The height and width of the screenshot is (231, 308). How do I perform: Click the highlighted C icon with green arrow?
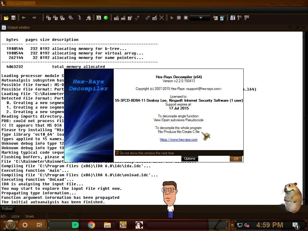pos(222,18)
